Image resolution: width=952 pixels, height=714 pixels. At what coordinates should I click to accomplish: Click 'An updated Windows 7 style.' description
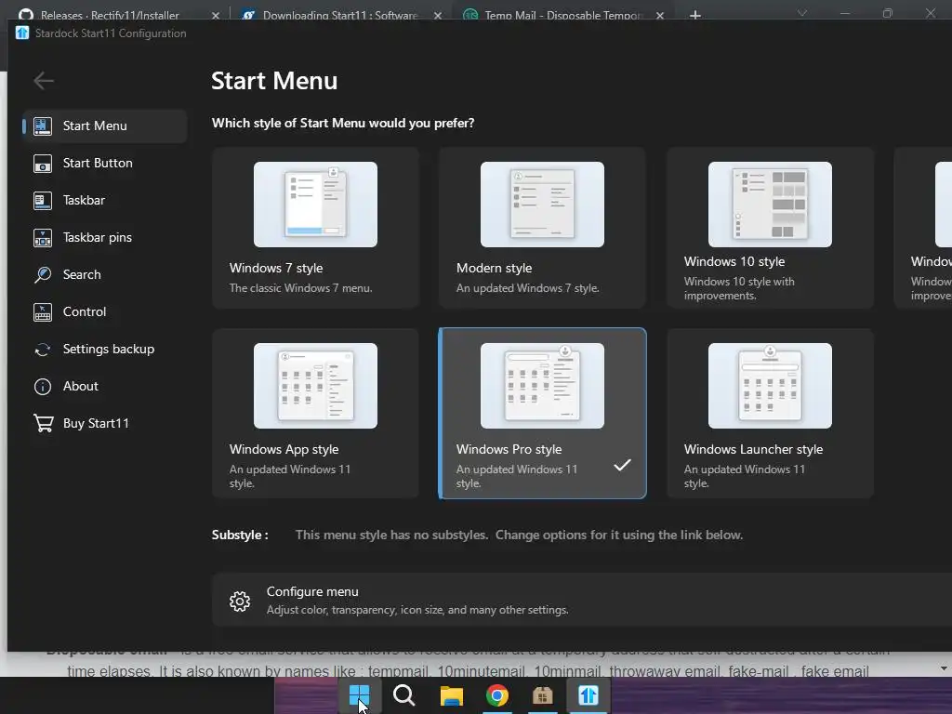528,288
